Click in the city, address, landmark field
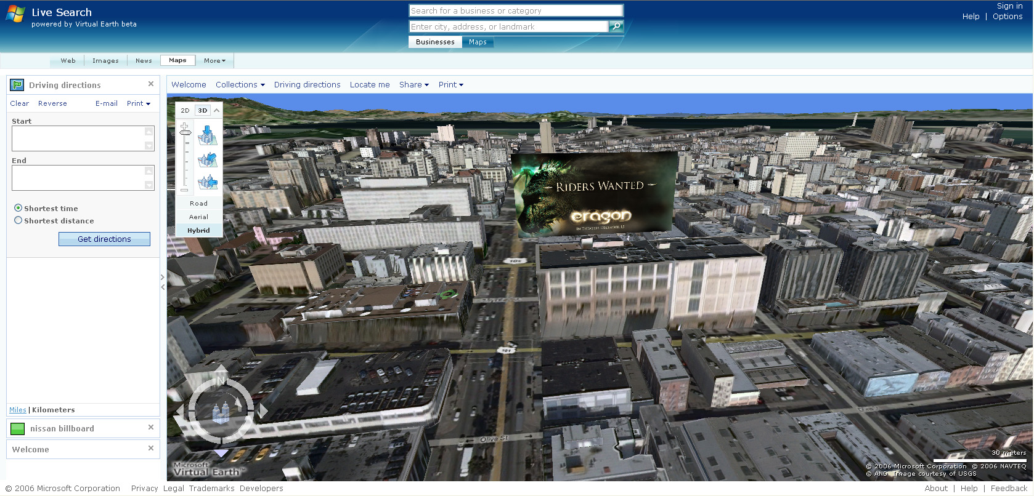The width and height of the screenshot is (1034, 496). [x=508, y=26]
